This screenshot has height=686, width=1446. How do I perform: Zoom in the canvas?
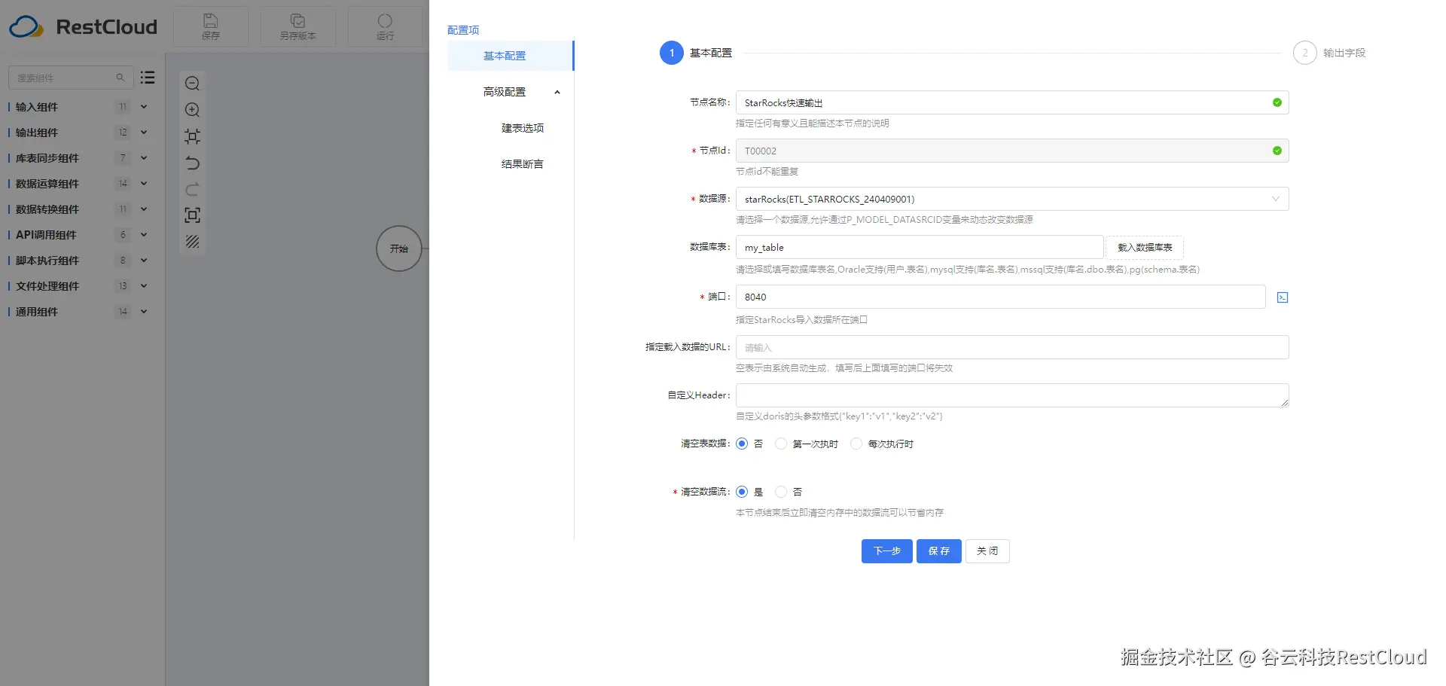[193, 110]
